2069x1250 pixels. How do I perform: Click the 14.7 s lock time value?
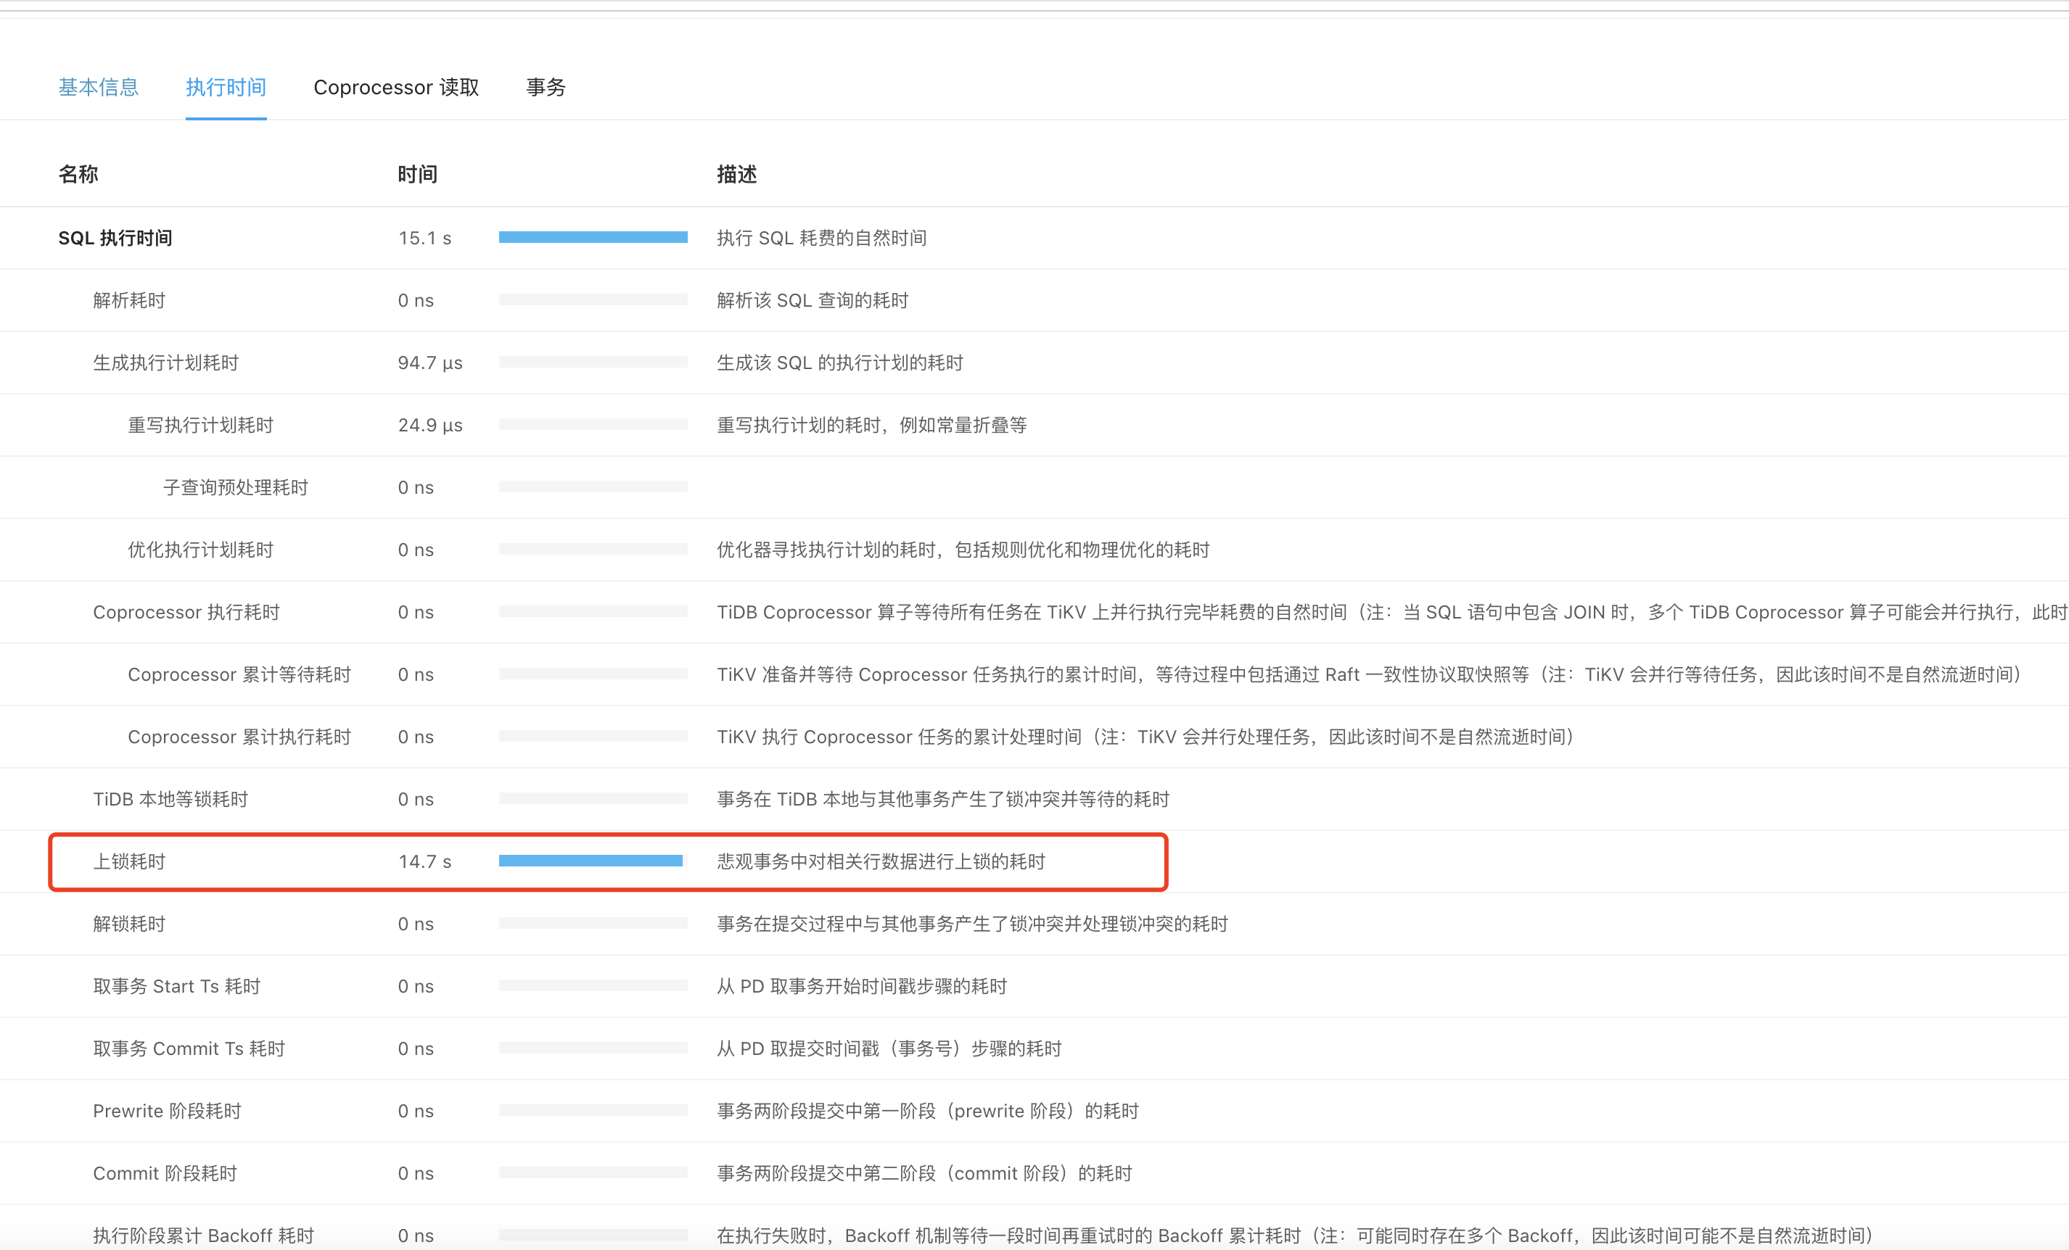[425, 861]
